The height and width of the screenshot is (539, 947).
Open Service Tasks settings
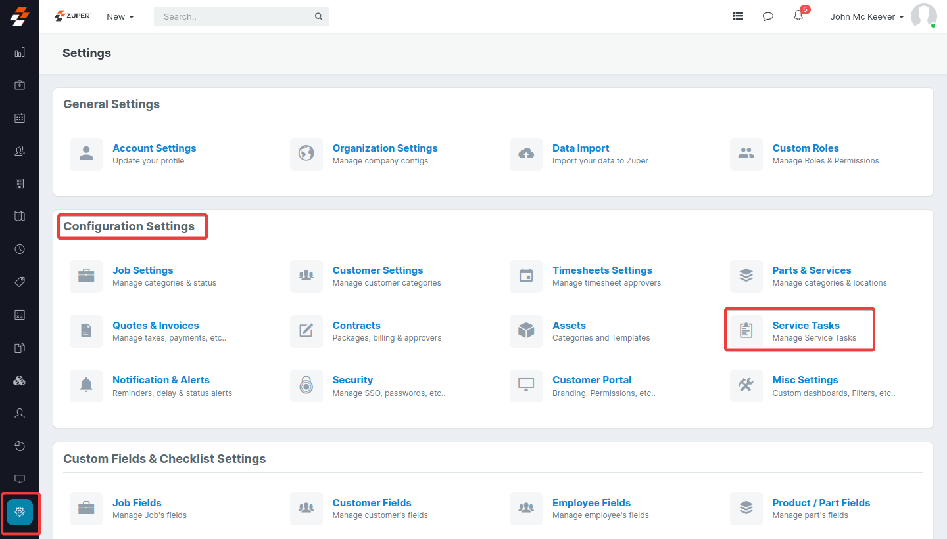pyautogui.click(x=806, y=326)
